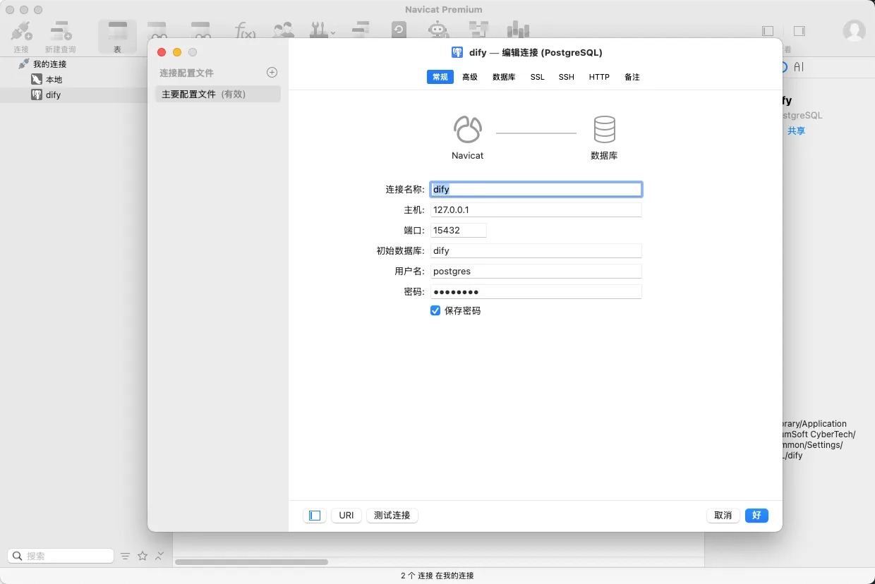
Task: Select 主要配置文件 (有效) profile row
Action: tap(218, 94)
